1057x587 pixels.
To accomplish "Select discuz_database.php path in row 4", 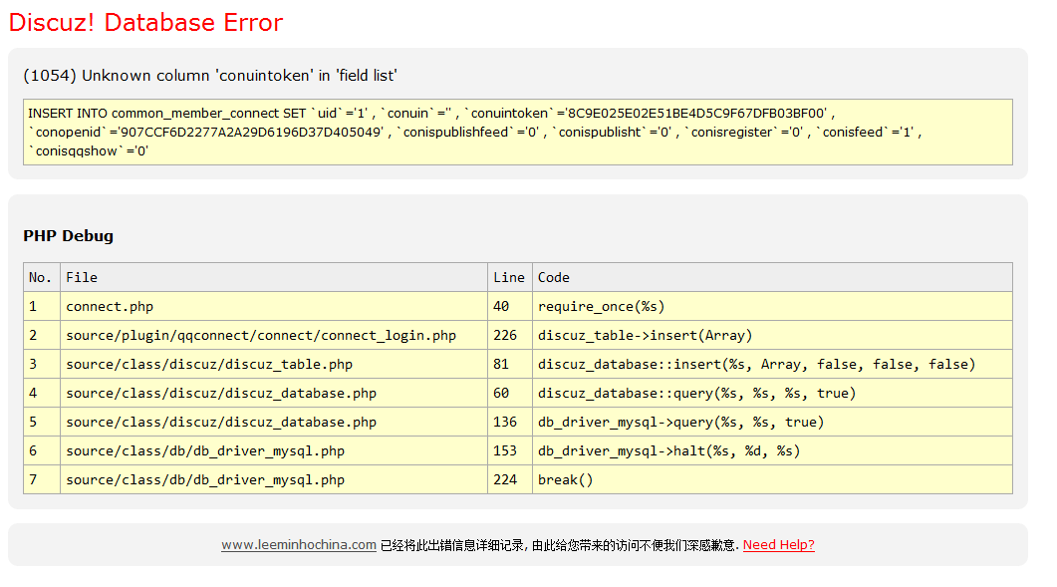I will point(274,394).
